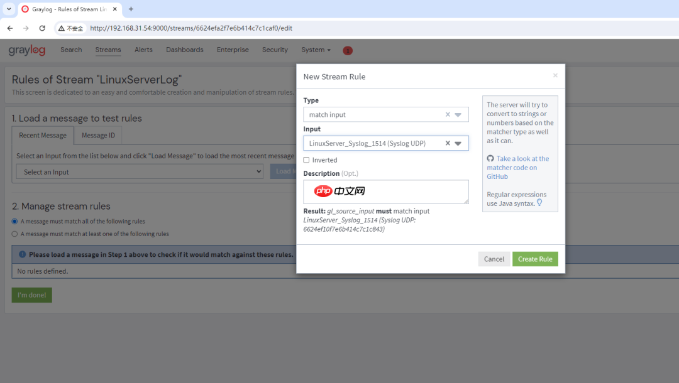The image size is (679, 383).
Task: Click the GitHub octocat icon
Action: pyautogui.click(x=490, y=159)
